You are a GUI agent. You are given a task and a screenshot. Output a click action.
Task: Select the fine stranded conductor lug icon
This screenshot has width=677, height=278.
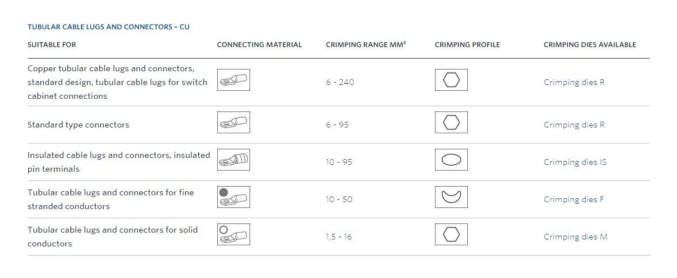pos(233,196)
